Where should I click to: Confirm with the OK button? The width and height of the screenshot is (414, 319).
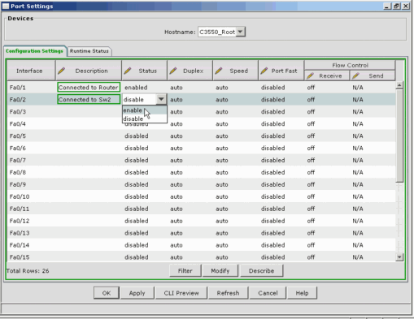[x=107, y=293]
